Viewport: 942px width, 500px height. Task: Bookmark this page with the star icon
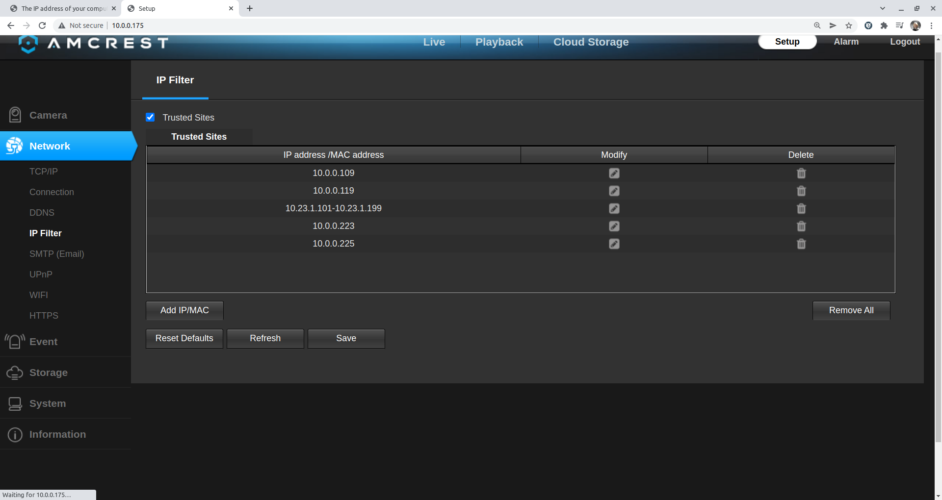pos(849,25)
